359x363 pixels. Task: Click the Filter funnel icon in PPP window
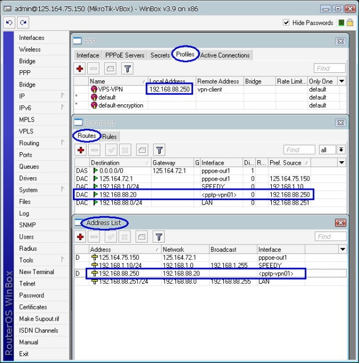coord(127,68)
